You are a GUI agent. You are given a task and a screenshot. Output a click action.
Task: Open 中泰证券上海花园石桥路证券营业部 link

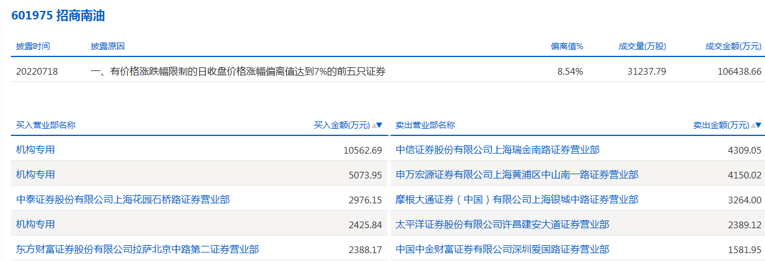(x=123, y=199)
